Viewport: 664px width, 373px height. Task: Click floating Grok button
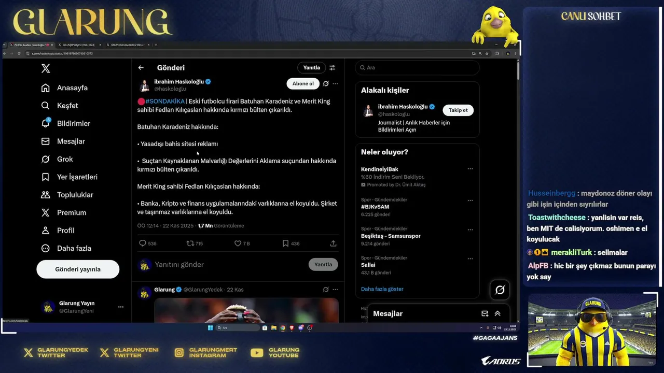pos(500,290)
